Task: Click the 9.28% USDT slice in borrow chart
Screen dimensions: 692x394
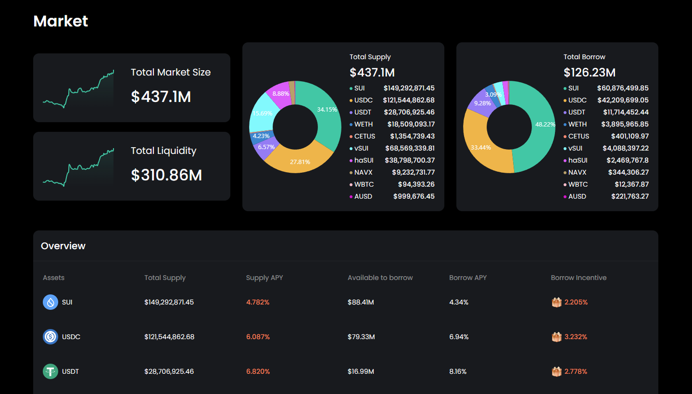Action: pyautogui.click(x=482, y=103)
